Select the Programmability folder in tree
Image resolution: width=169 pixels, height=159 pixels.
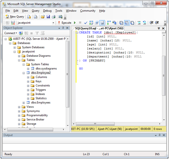click(x=37, y=115)
